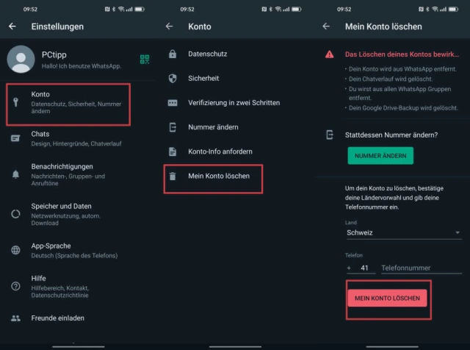Tap the trash icon for Mein Konto löschen

click(x=173, y=176)
